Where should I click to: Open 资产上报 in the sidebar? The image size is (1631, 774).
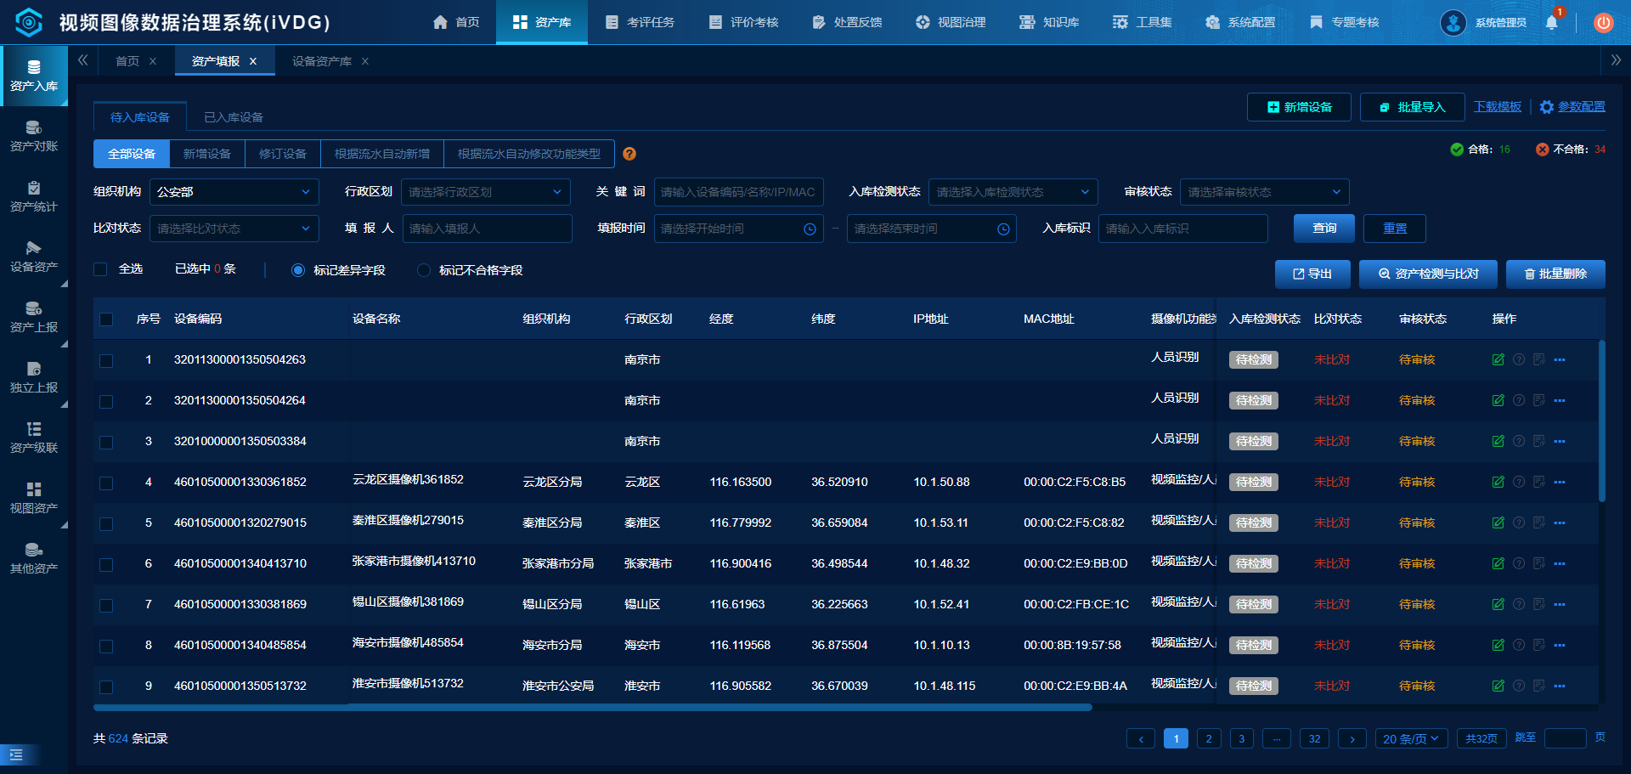coord(34,317)
